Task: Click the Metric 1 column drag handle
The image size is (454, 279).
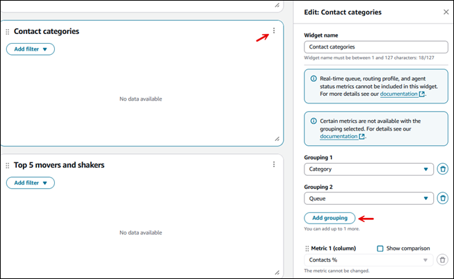Action: pos(307,248)
